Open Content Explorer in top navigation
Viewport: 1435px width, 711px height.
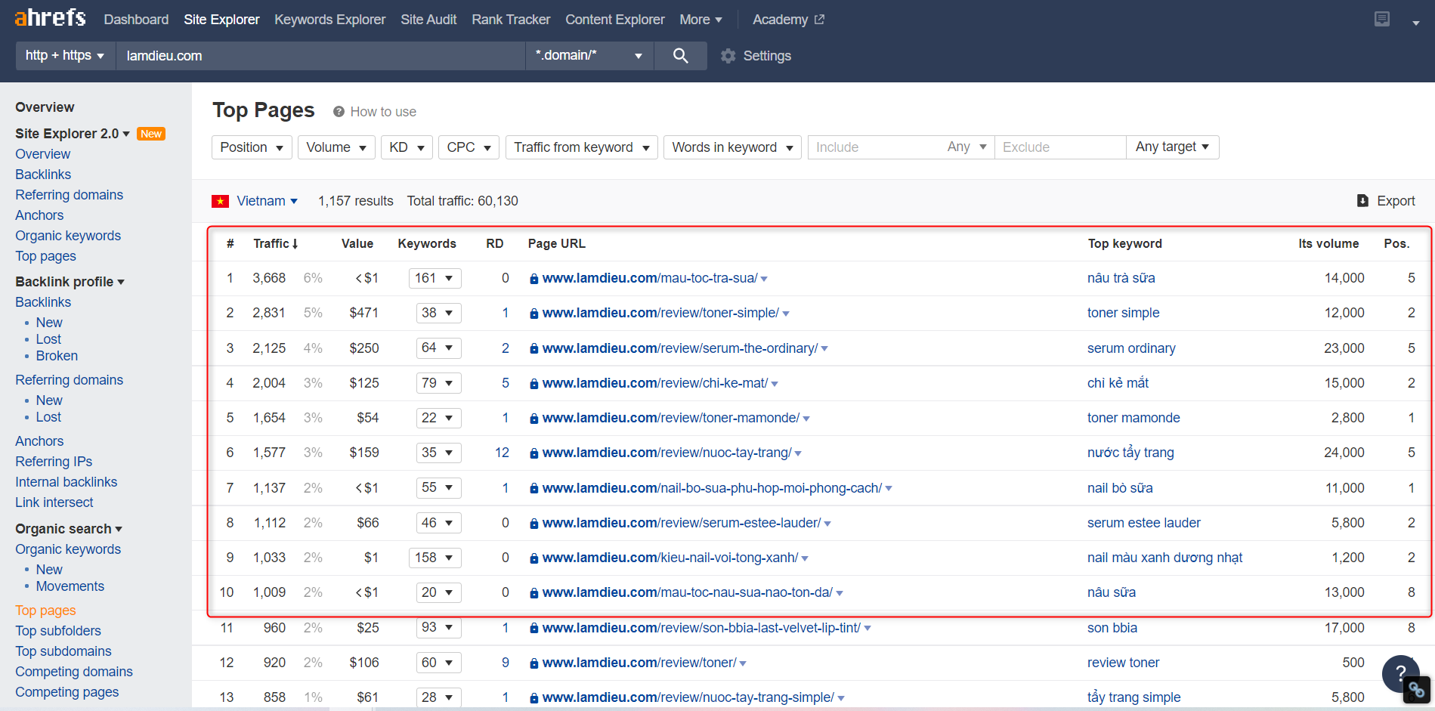point(615,20)
